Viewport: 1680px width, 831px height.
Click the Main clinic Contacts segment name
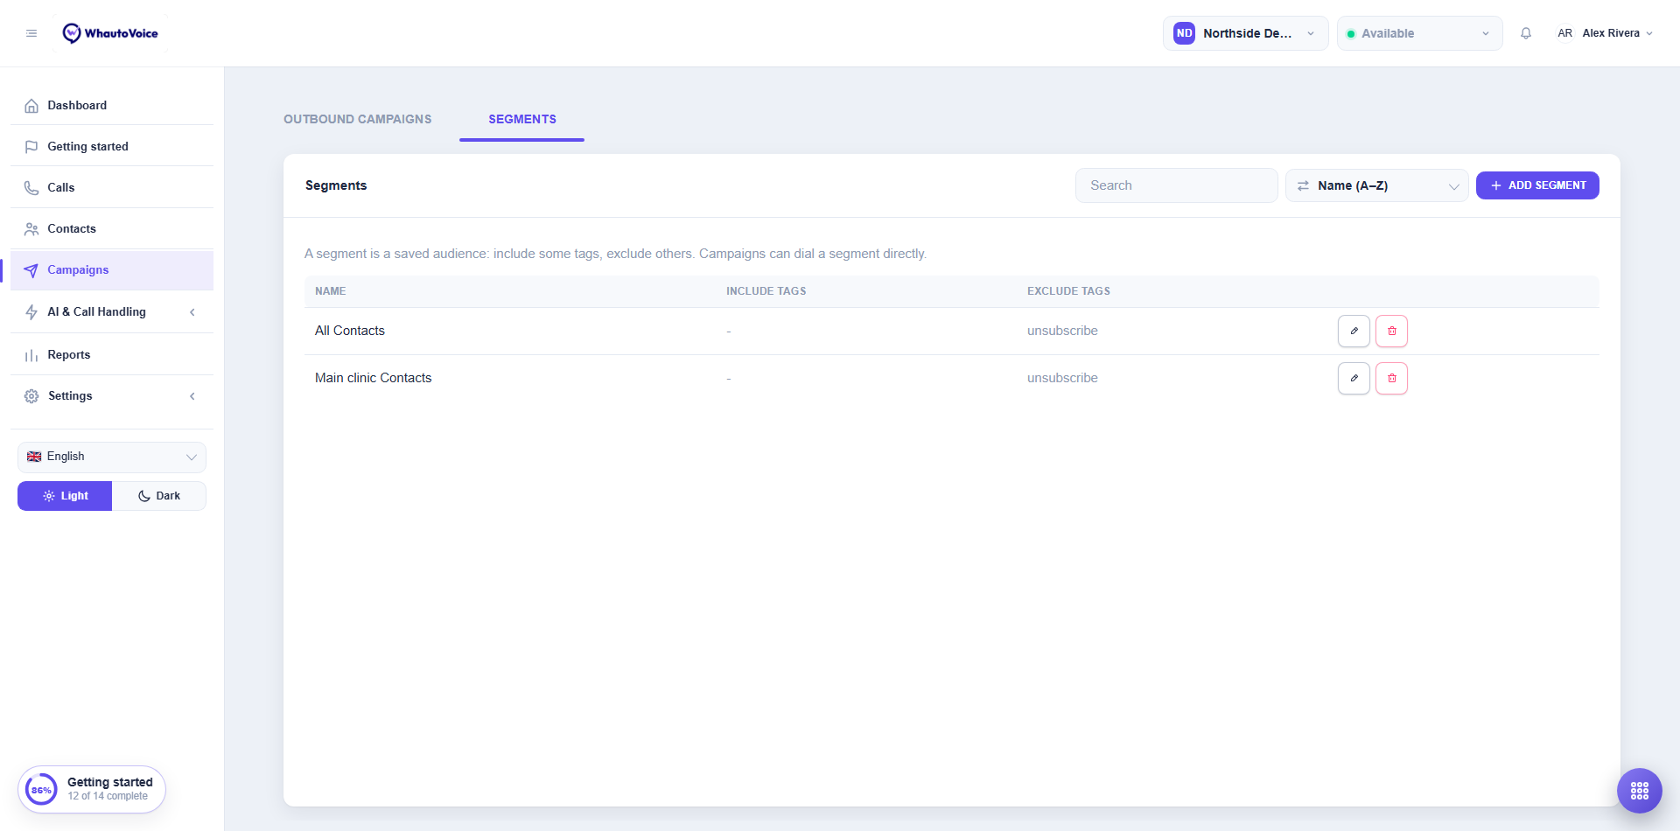pos(374,378)
